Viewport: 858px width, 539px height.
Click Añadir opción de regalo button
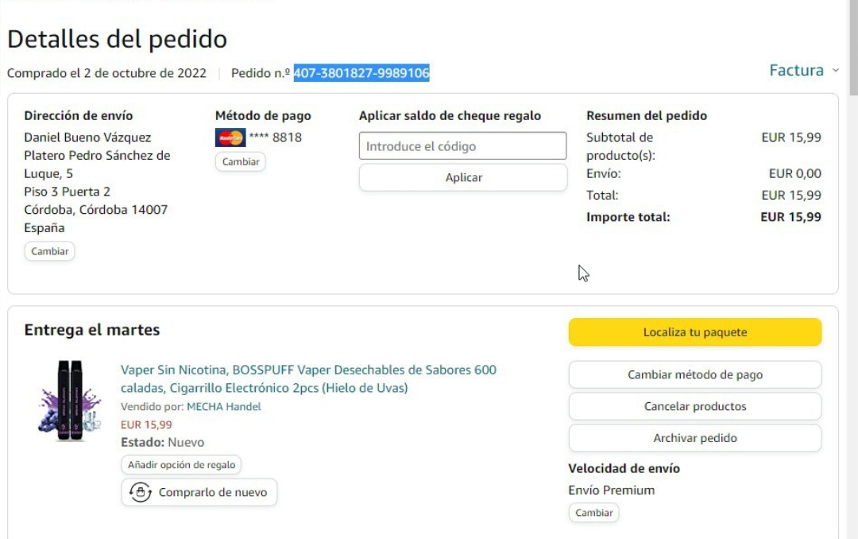pyautogui.click(x=181, y=465)
